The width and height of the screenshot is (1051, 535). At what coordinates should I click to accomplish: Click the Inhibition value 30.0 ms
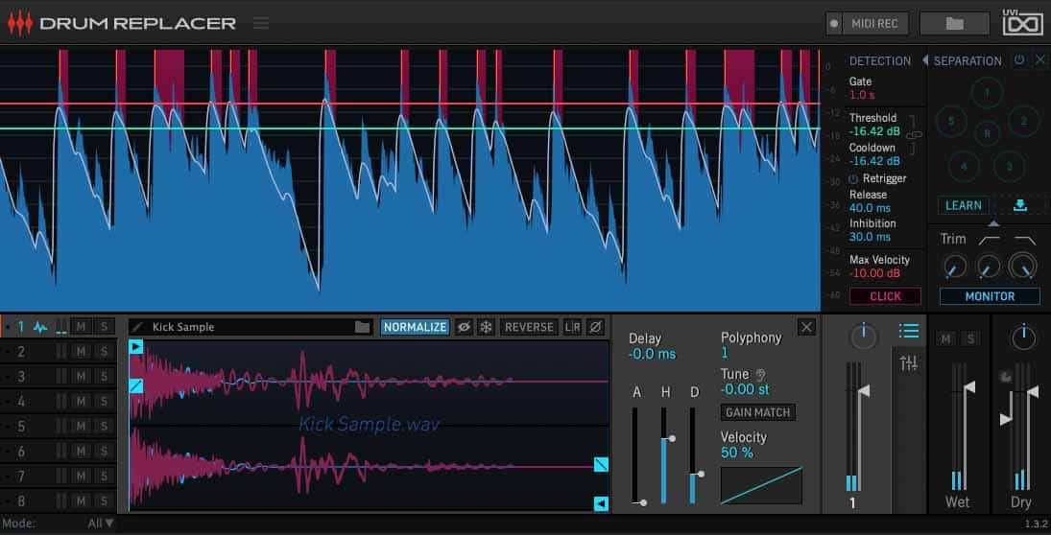coord(870,237)
